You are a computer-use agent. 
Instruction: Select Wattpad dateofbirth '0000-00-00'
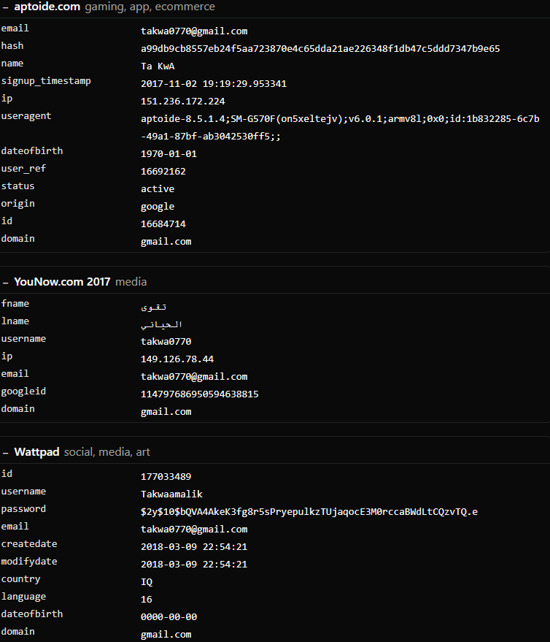[169, 617]
